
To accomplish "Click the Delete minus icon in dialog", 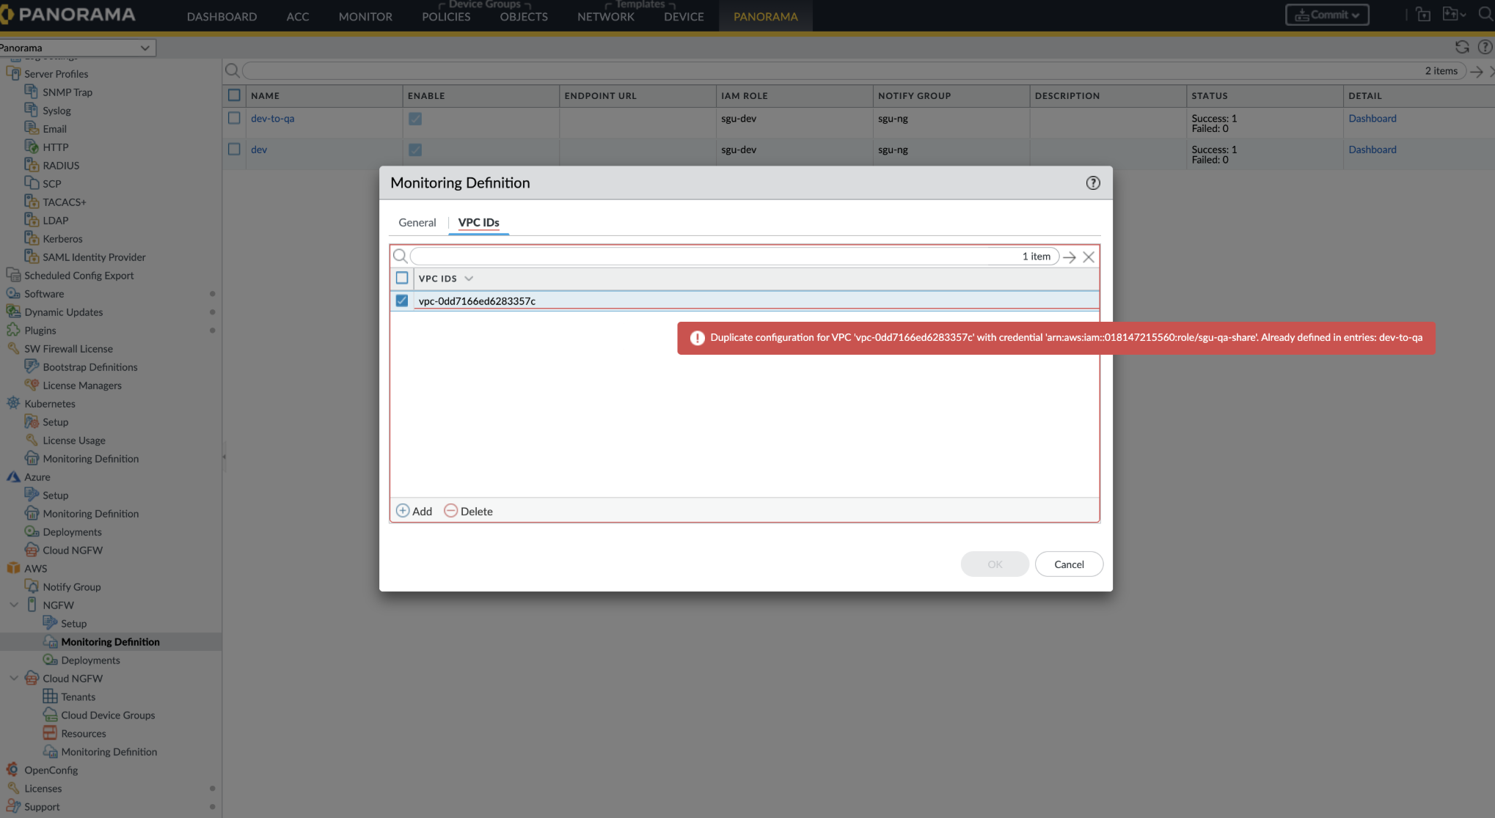I will click(x=450, y=511).
